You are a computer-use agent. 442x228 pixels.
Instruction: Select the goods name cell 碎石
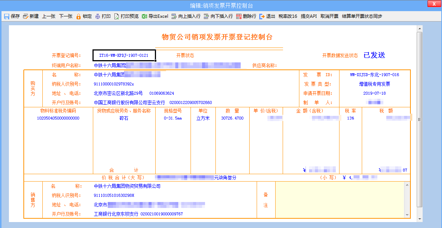point(124,118)
